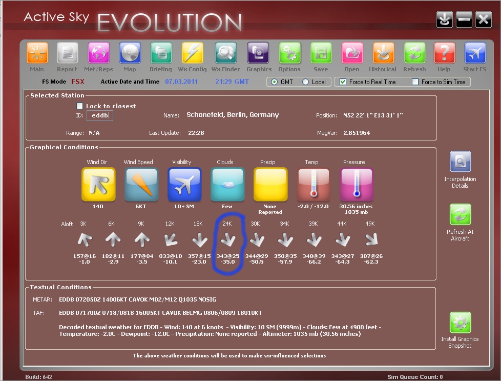The image size is (501, 381).
Task: Click the 12K aloft wind arrow
Action: (x=171, y=240)
